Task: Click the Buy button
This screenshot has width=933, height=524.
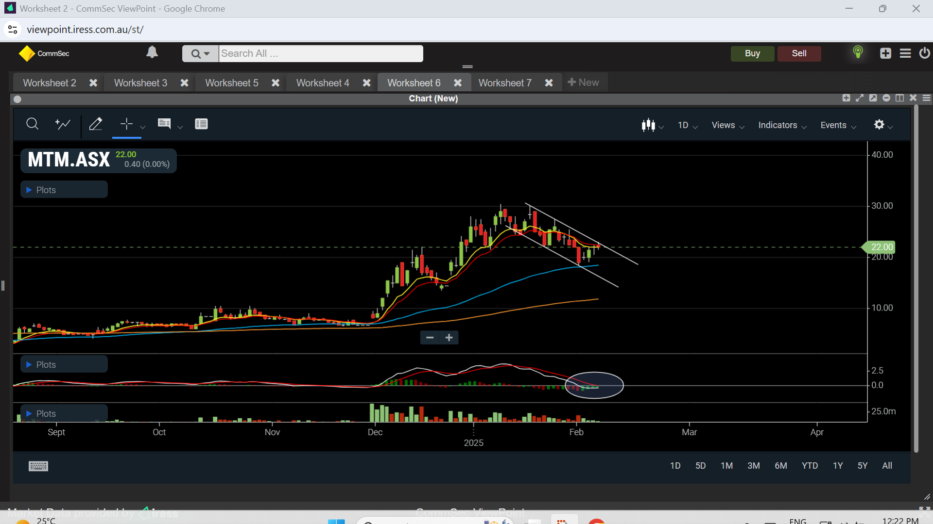Action: pyautogui.click(x=752, y=53)
